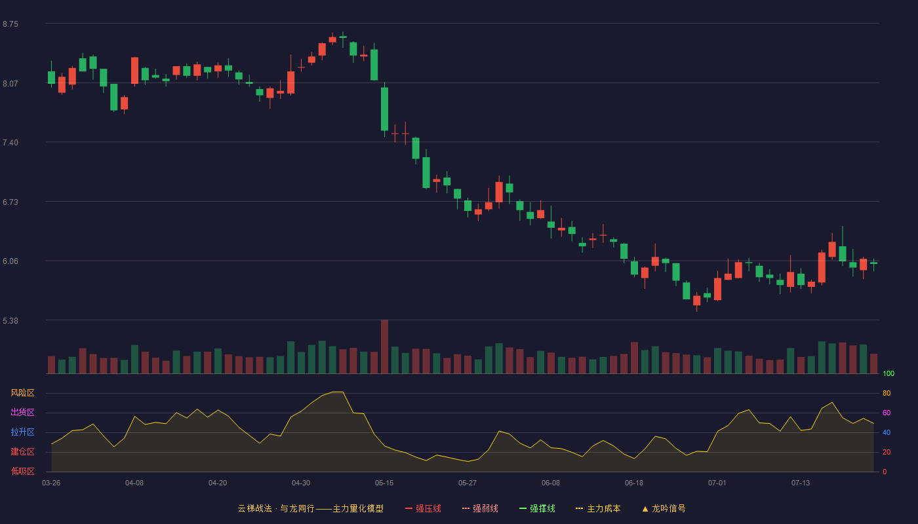This screenshot has height=524, width=918.
Task: Click the 05-15 date label
Action: [x=384, y=483]
